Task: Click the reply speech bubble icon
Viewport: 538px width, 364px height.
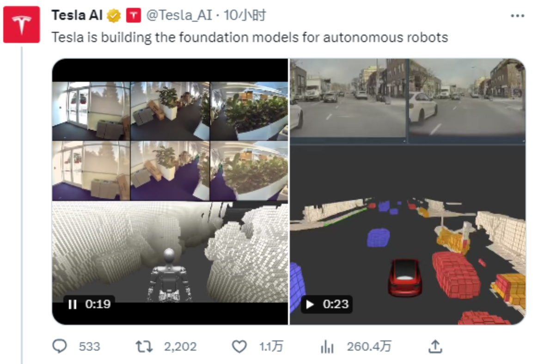Action: pos(60,346)
